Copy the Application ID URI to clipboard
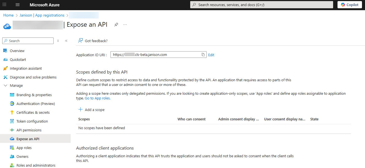Viewport: 365px width, 168px height. 203,55
